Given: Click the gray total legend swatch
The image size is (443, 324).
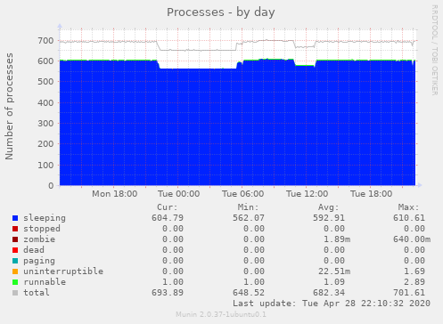Looking at the screenshot, I should 15,293.
